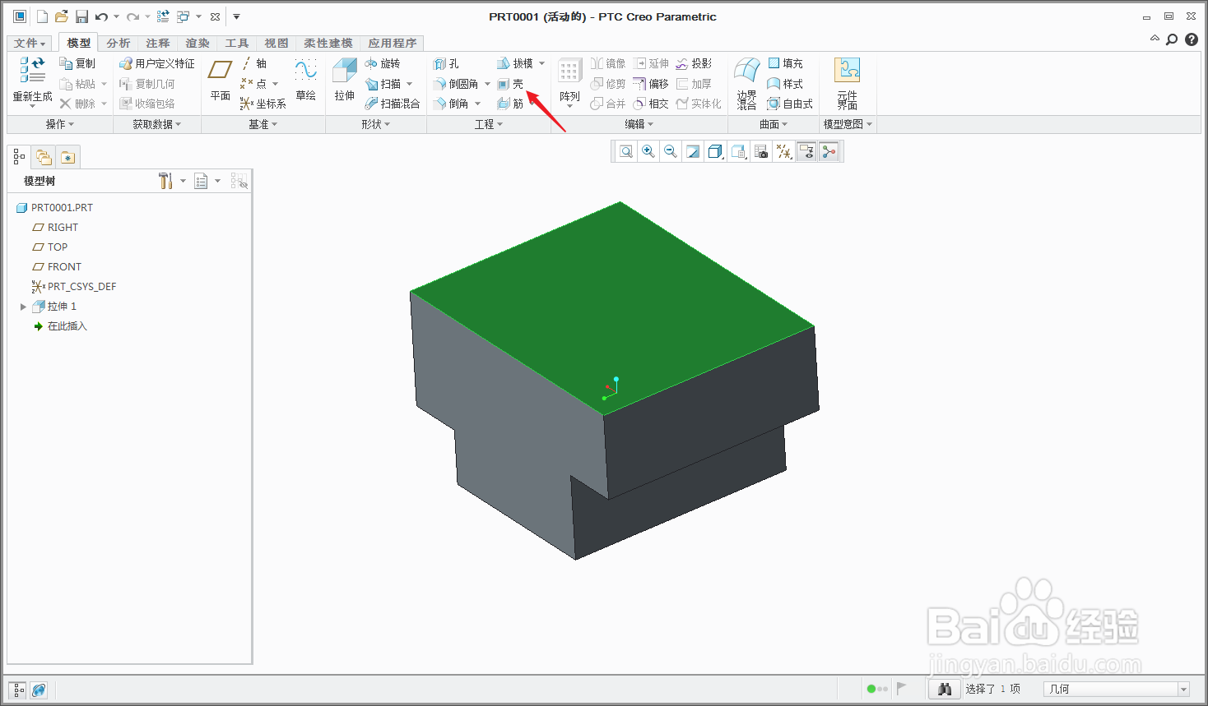Viewport: 1208px width, 706px height.
Task: Expand the Extrude 1 (拉伸 1) tree node
Action: 23,307
